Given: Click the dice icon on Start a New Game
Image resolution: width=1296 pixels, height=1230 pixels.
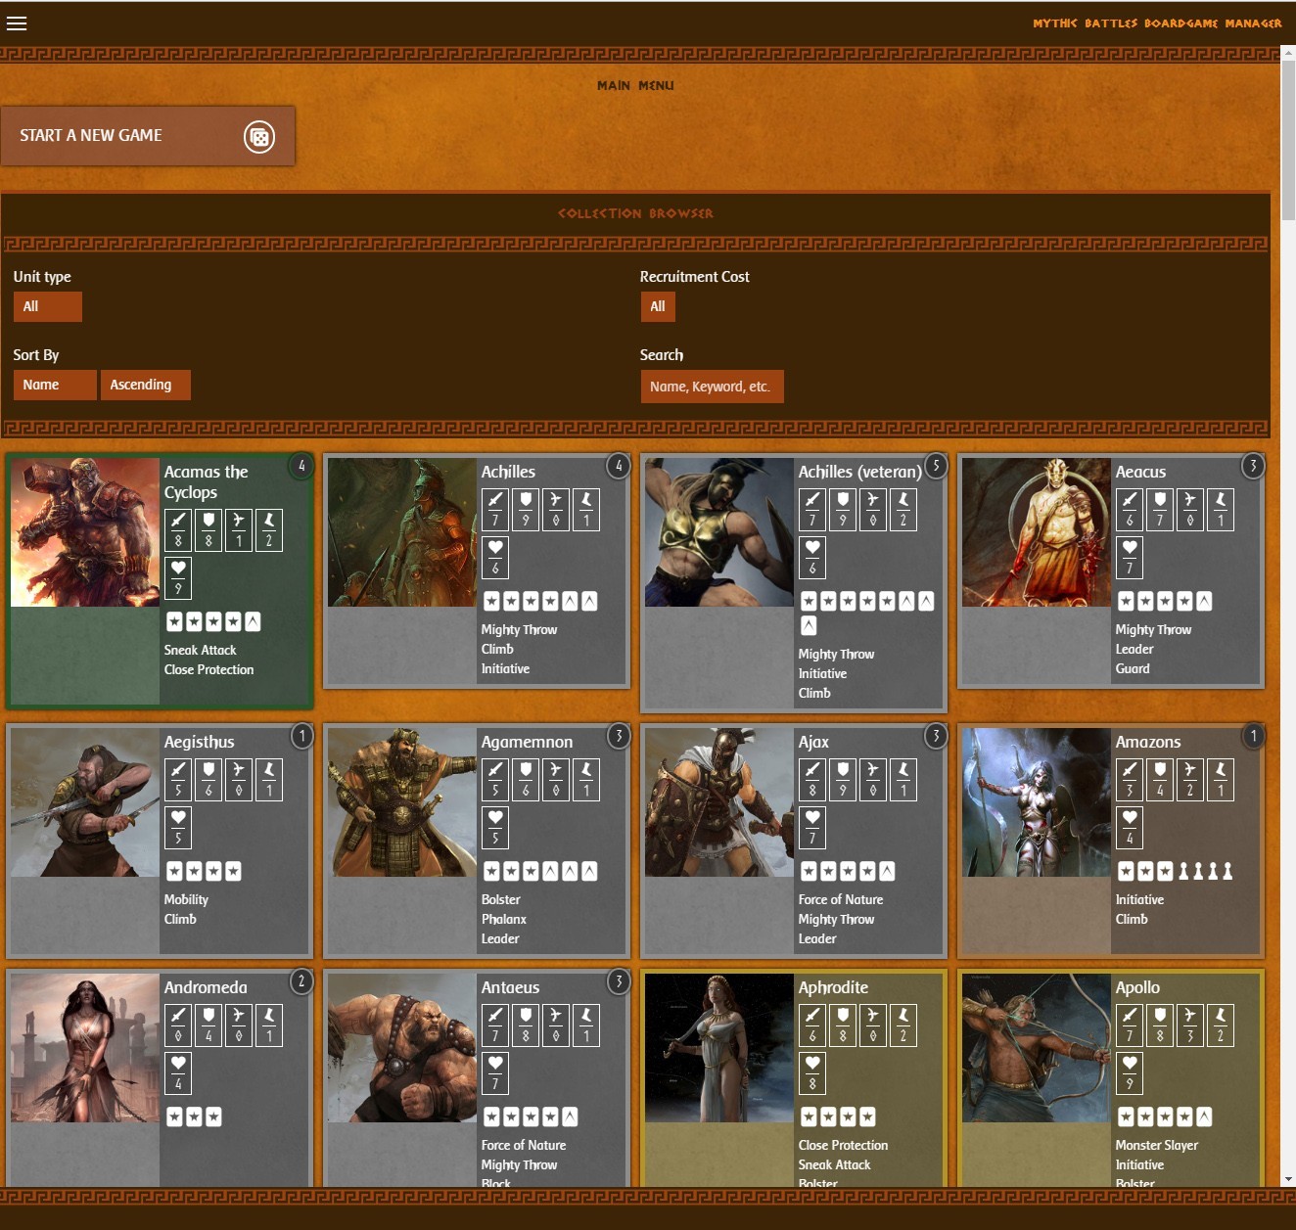Looking at the screenshot, I should pos(259,137).
